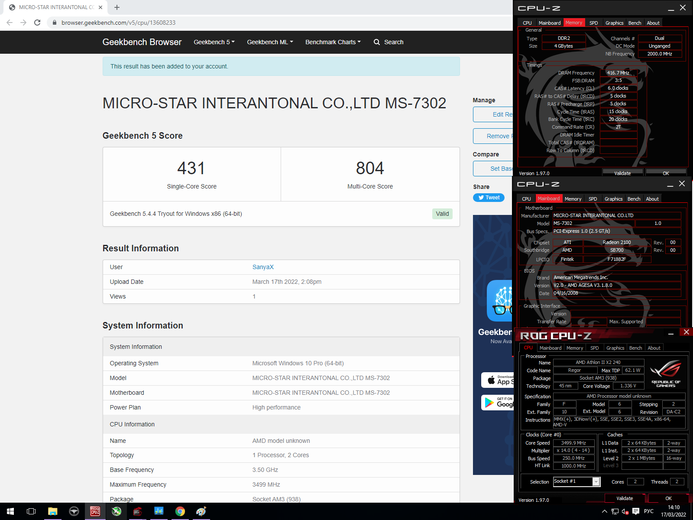693x520 pixels.
Task: Switch to CPU tab in top CPU-Z window
Action: pyautogui.click(x=527, y=23)
